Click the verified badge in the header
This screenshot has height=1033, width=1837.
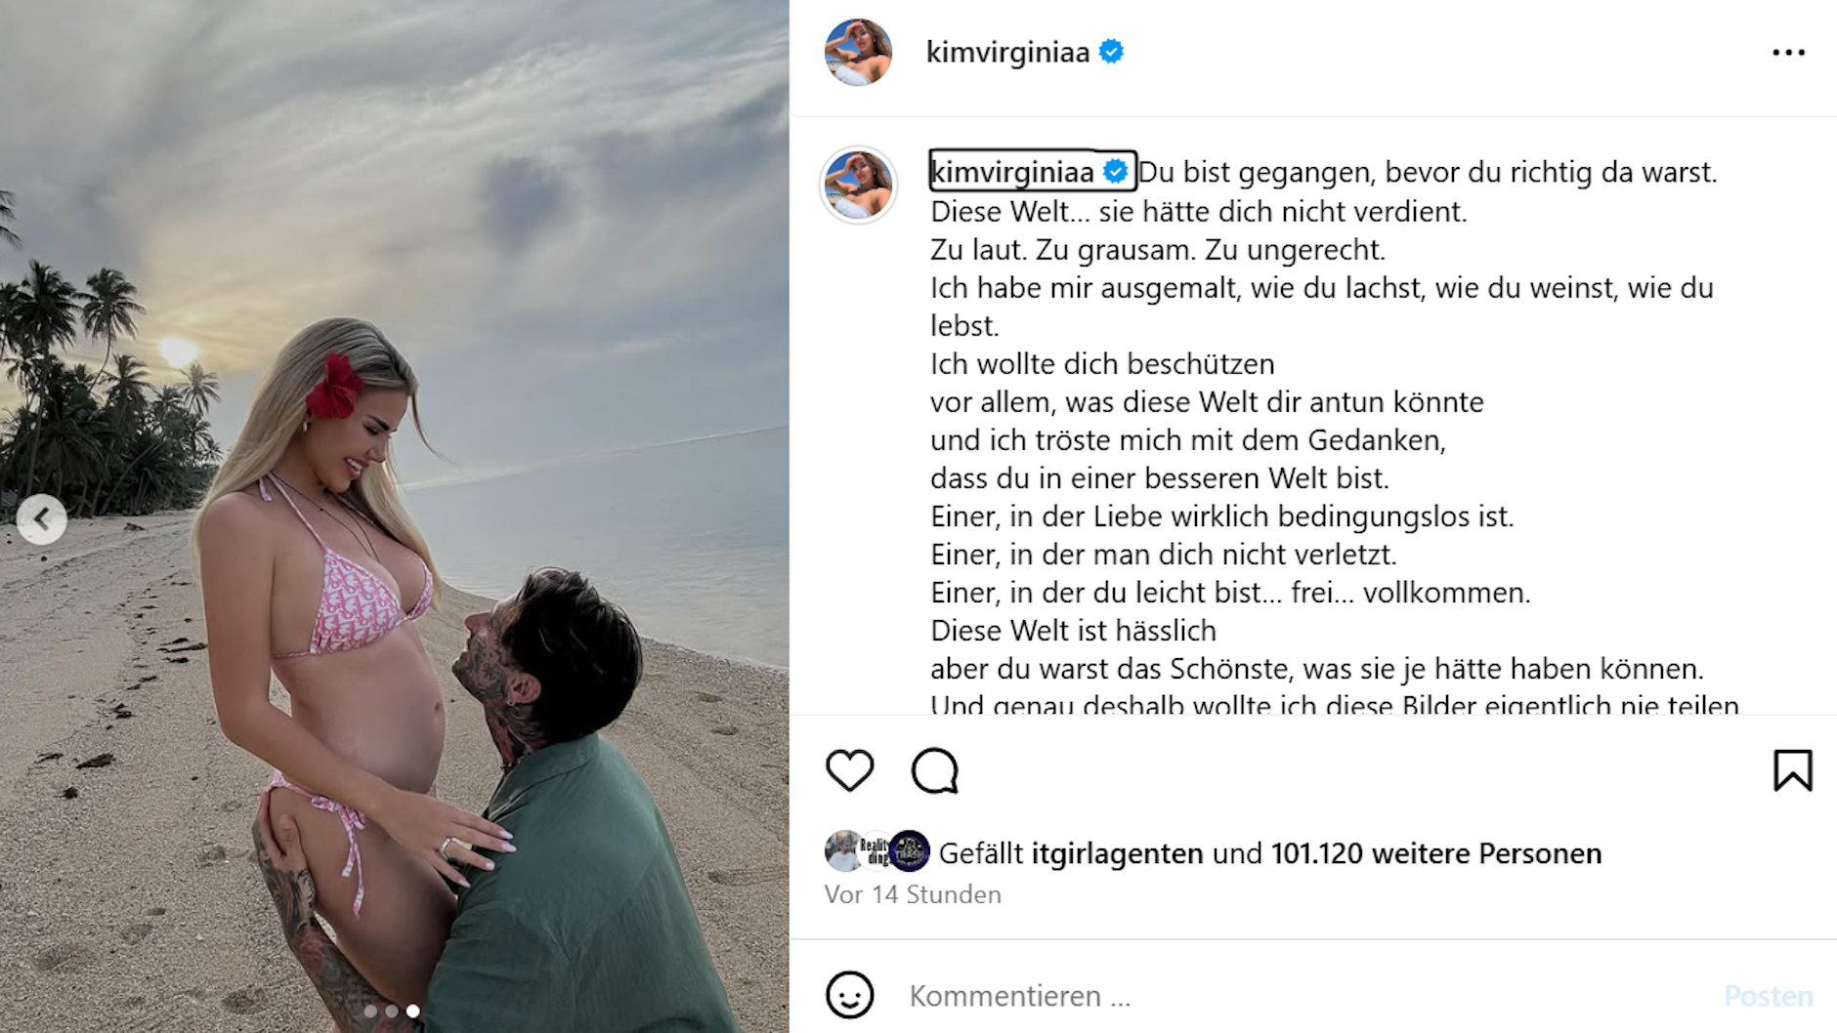pyautogui.click(x=1111, y=51)
